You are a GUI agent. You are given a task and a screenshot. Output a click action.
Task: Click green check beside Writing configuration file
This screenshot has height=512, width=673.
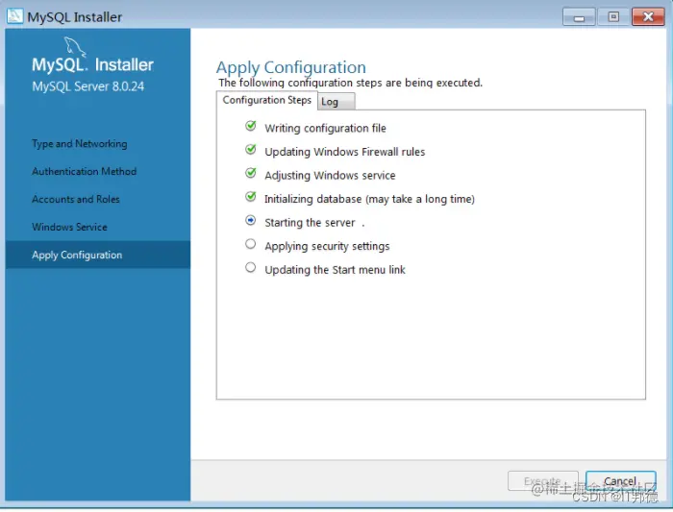coord(251,126)
